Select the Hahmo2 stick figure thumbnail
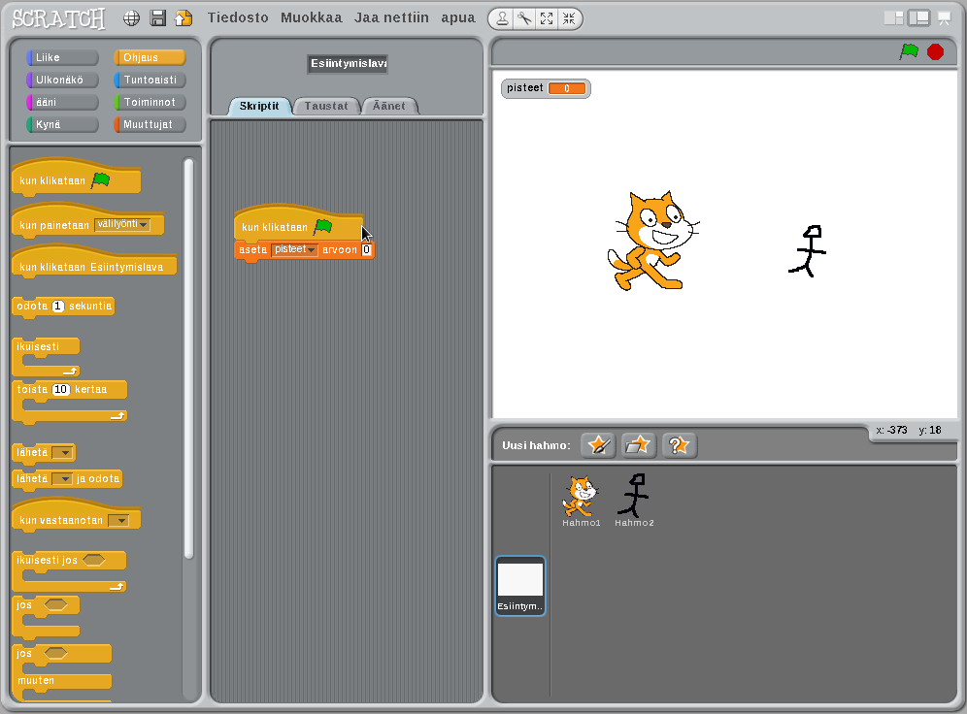Image resolution: width=967 pixels, height=714 pixels. [634, 501]
